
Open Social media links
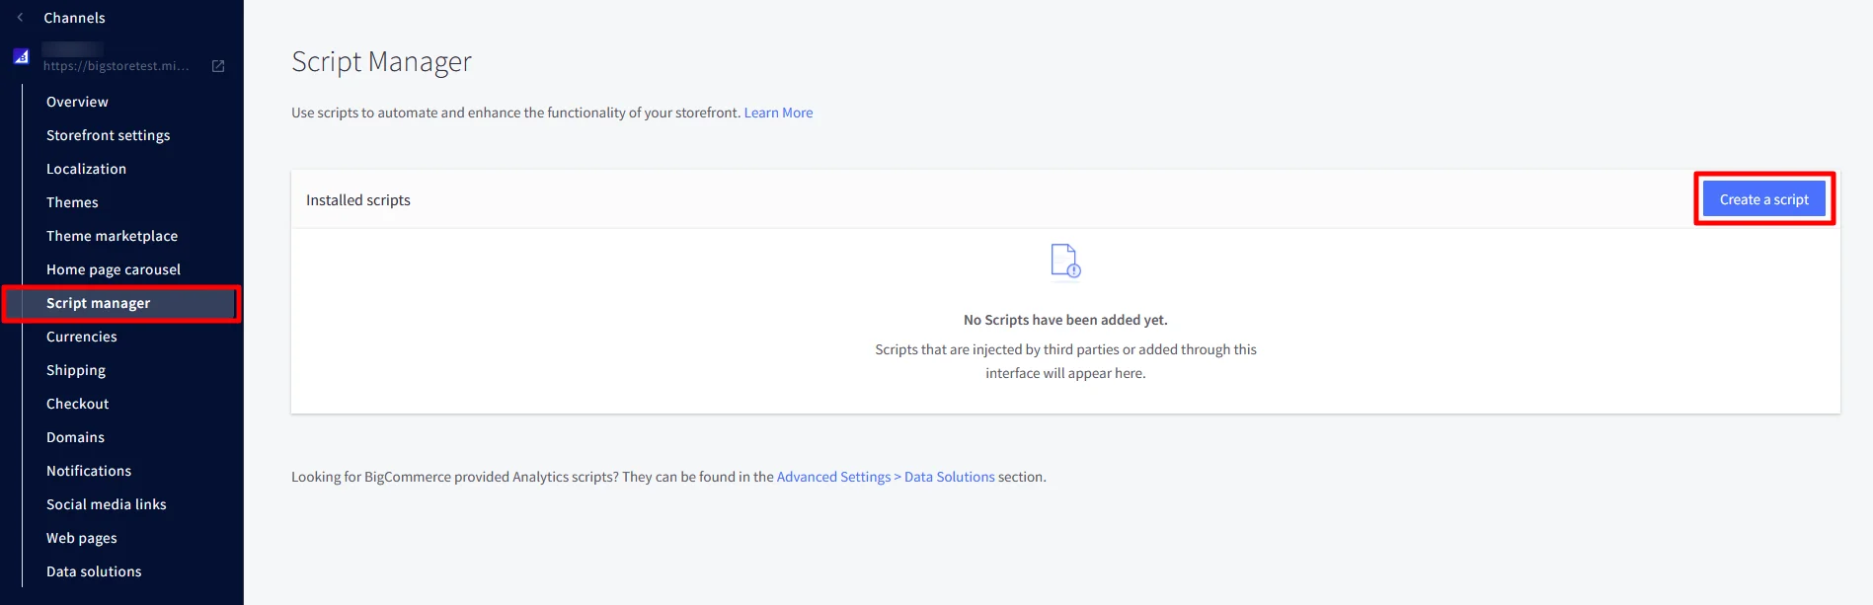[x=107, y=504]
